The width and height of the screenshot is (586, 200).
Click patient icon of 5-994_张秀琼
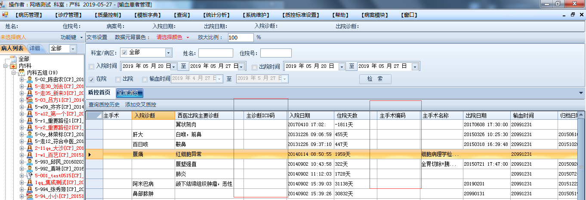[30, 189]
